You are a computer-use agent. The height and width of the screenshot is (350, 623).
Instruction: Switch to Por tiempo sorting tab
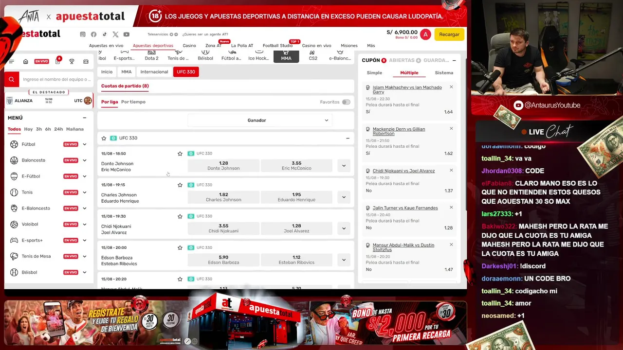coord(133,102)
